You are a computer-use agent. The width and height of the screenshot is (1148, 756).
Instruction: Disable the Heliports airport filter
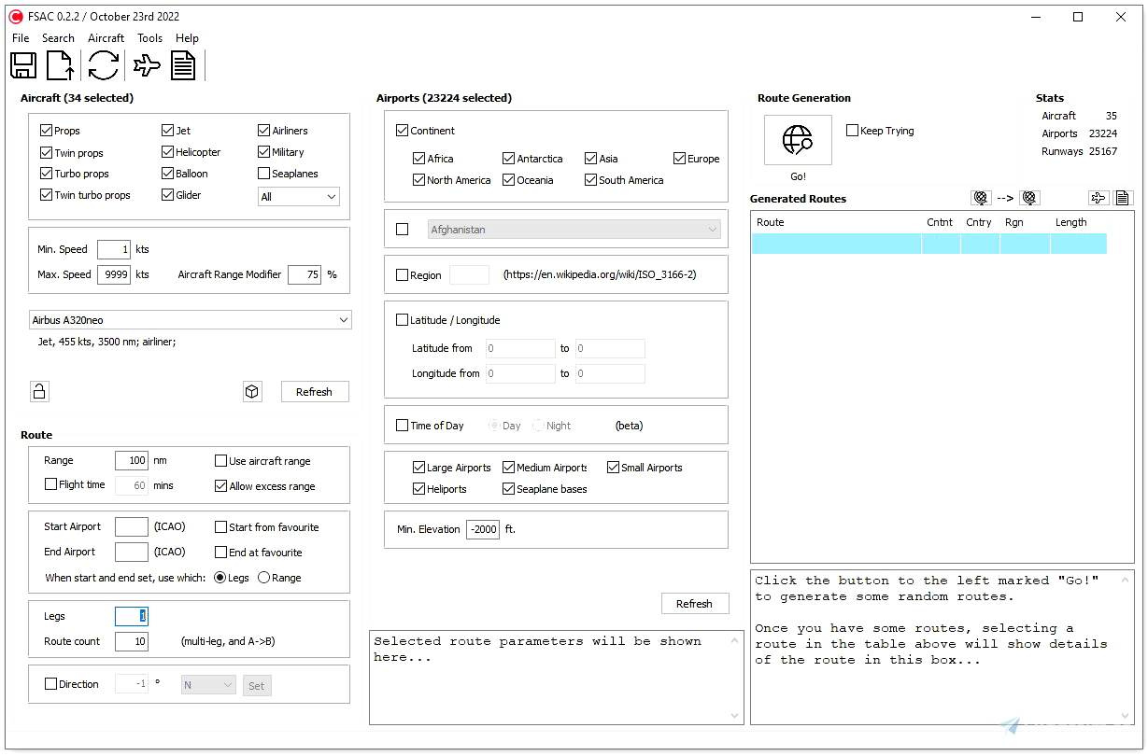(x=418, y=488)
